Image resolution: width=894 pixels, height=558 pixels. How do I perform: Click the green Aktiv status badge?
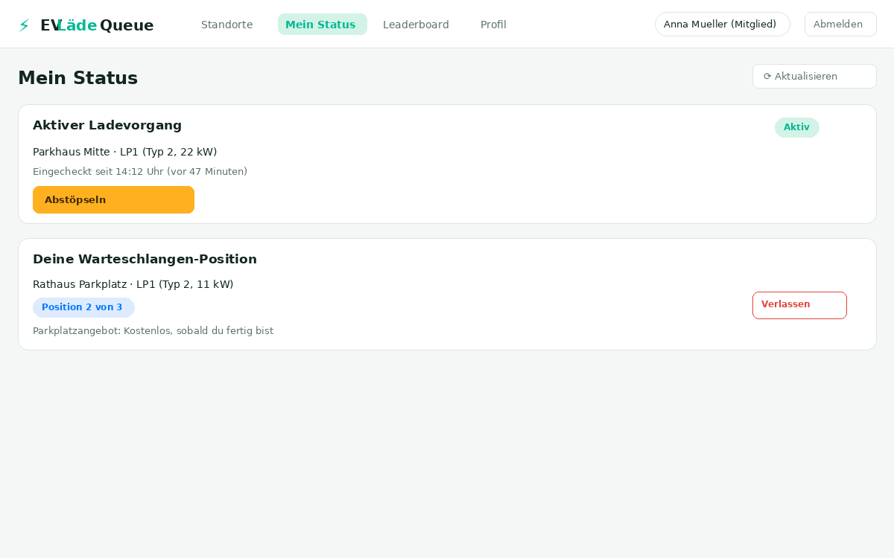(x=796, y=127)
